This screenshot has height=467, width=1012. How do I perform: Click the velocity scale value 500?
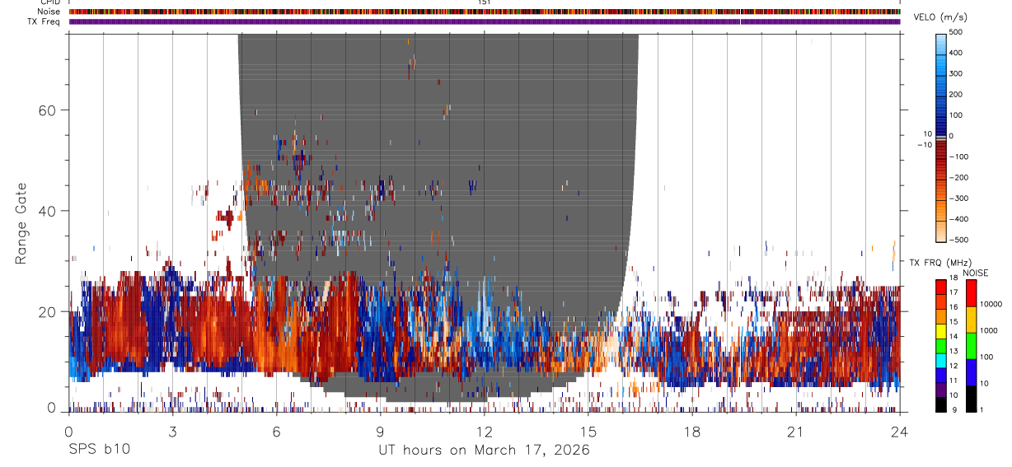click(x=955, y=32)
